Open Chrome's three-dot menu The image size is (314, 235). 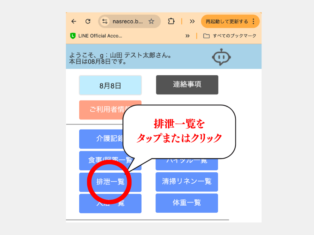coord(254,22)
